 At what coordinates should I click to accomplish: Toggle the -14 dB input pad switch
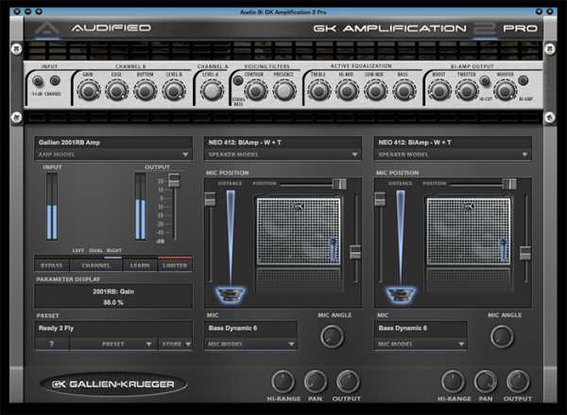pos(38,81)
